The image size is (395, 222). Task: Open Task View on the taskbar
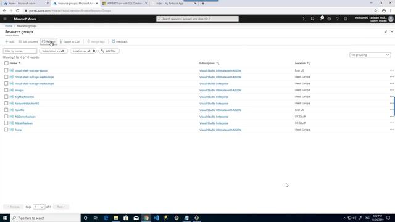(96, 218)
